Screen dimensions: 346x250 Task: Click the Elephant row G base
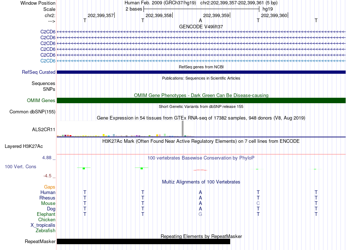tap(200, 214)
